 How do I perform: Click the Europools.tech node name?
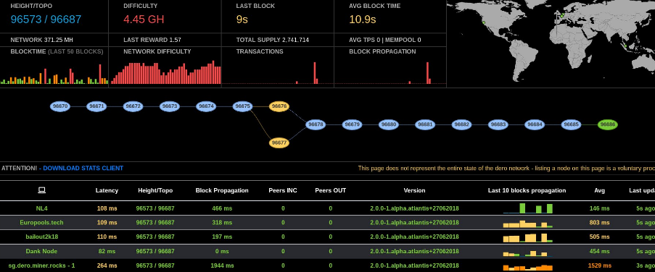coord(41,222)
